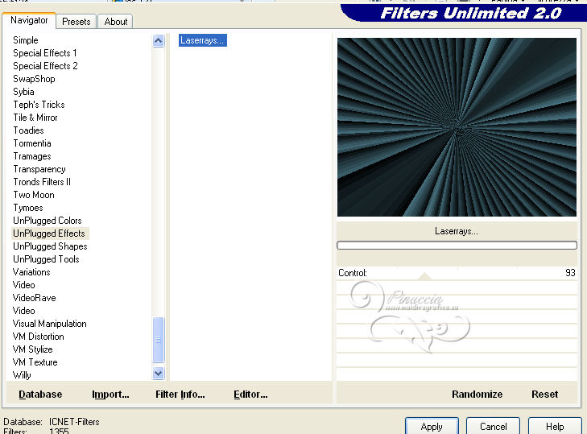Pick Toadies from the category list
Viewport: 587px width, 434px height.
click(x=28, y=130)
